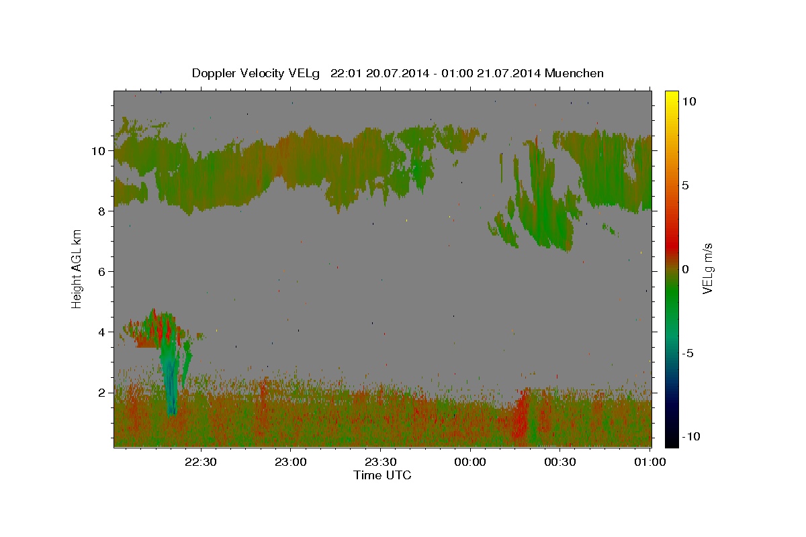Click the 'Time UTC' axis label

point(382,475)
